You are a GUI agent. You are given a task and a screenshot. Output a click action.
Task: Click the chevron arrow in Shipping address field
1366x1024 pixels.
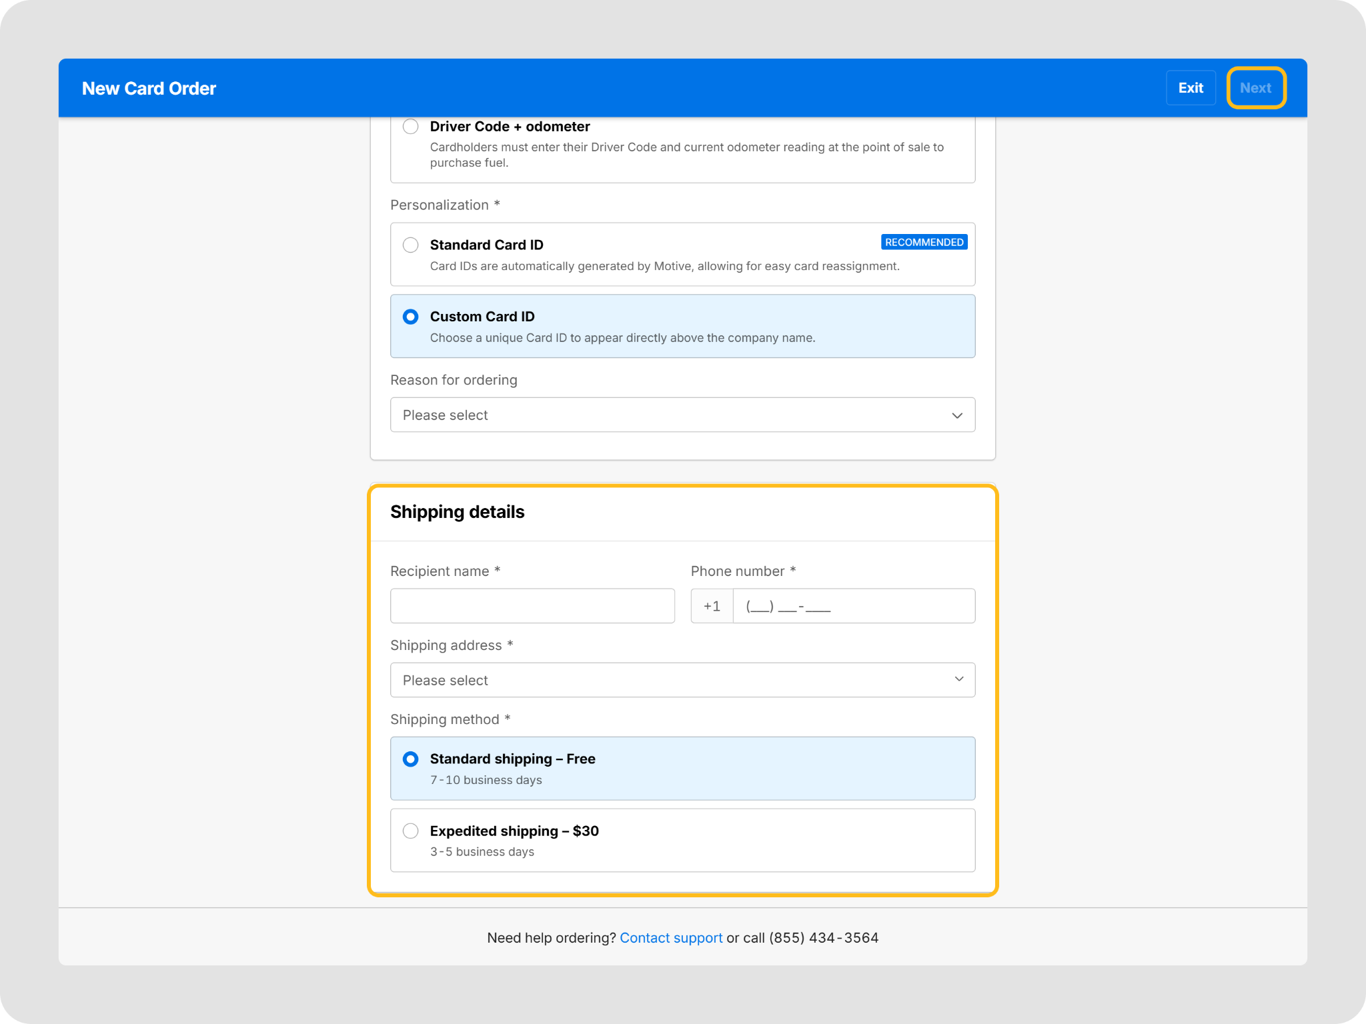click(x=959, y=679)
